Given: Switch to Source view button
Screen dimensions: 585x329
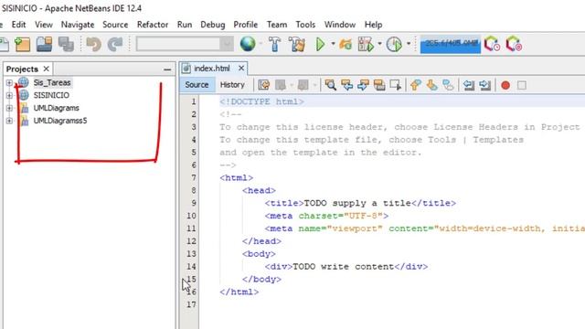Looking at the screenshot, I should 197,85.
